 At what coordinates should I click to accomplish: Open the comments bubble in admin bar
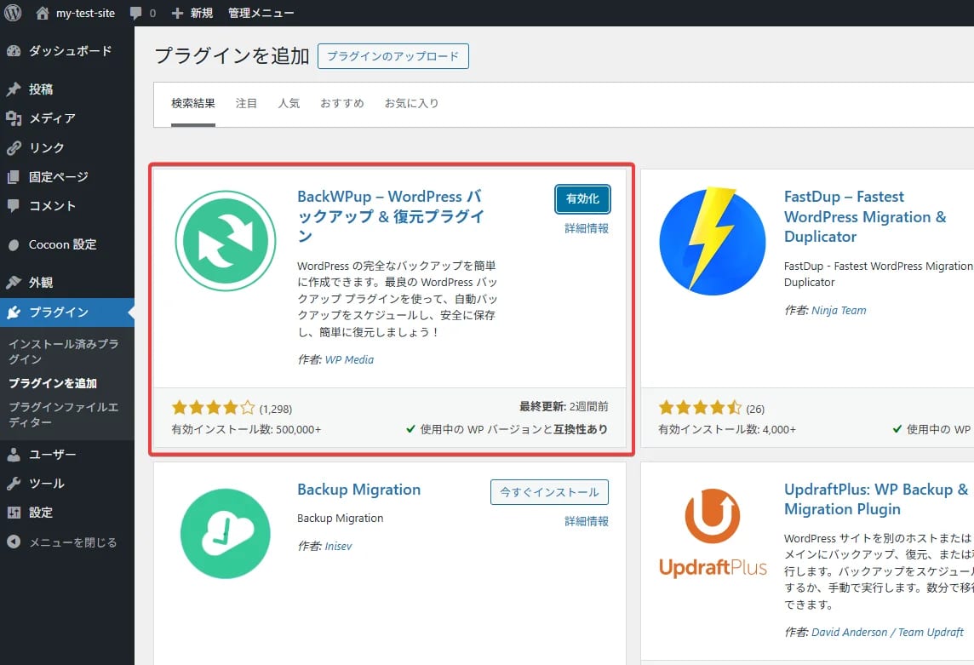tap(137, 14)
